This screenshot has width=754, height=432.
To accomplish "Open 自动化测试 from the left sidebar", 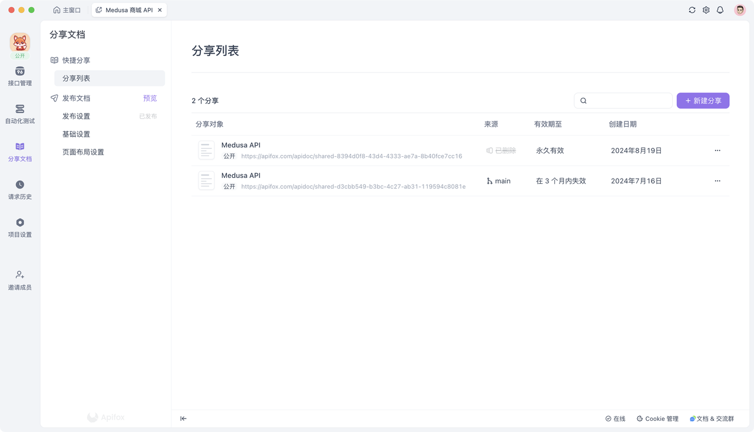I will (20, 114).
